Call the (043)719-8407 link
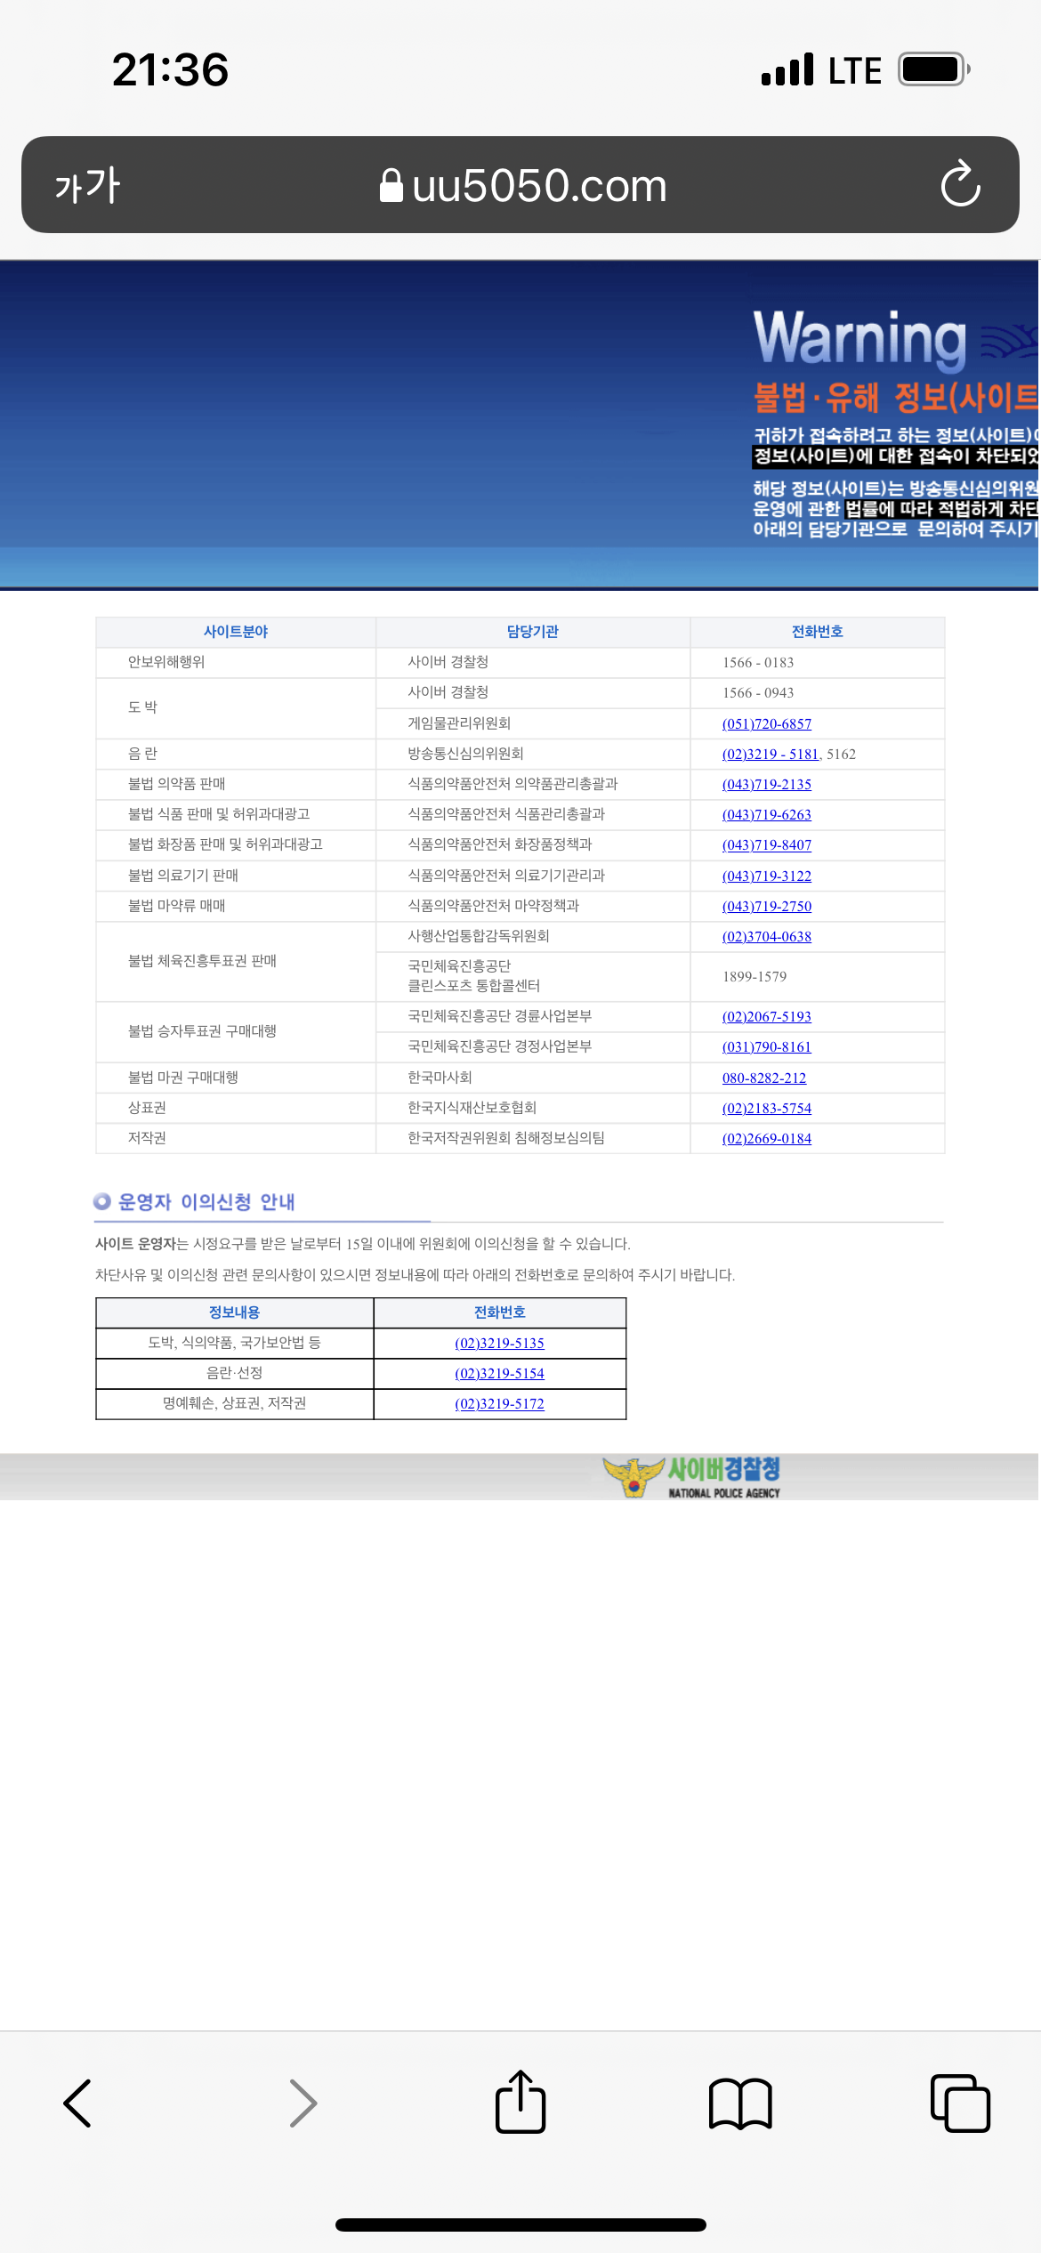The width and height of the screenshot is (1041, 2253). point(767,844)
